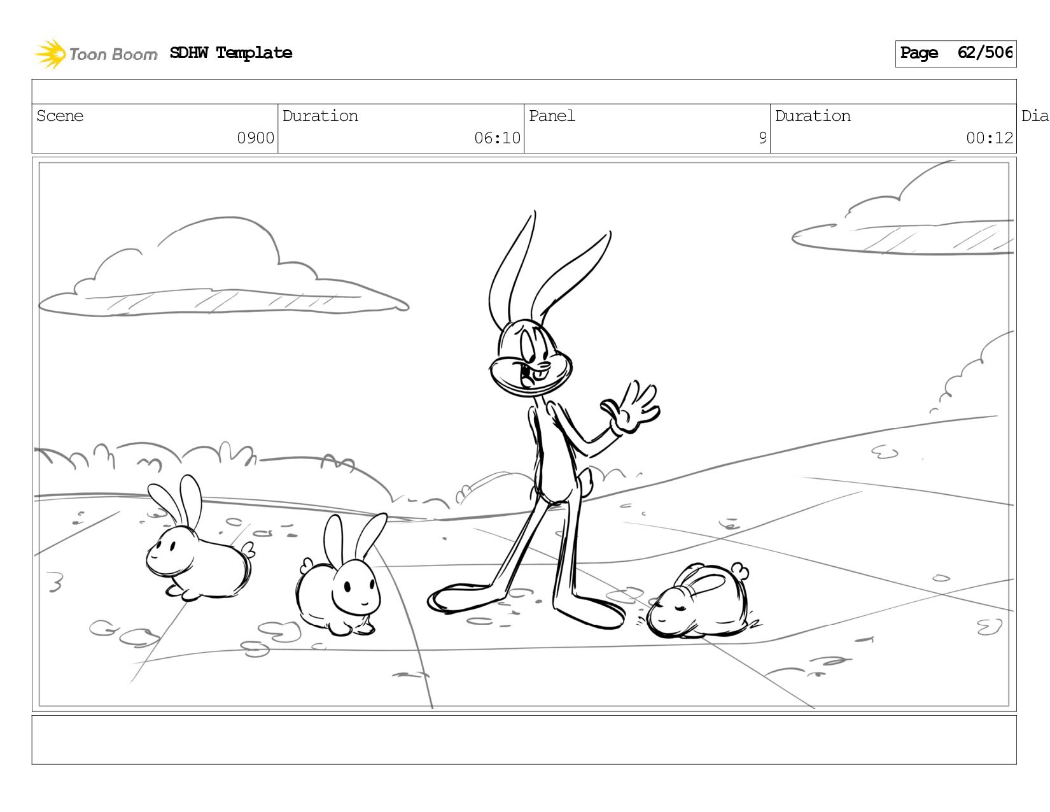Click the Page 62/506 indicator box
The height and width of the screenshot is (812, 1050).
tap(955, 53)
